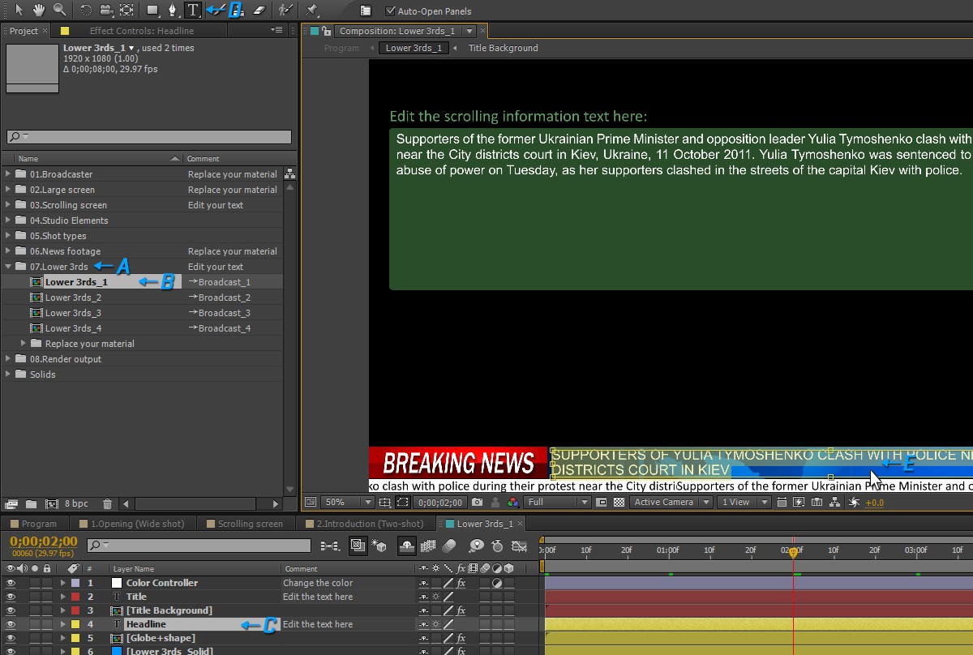Activate the Pen tool
The height and width of the screenshot is (655, 973).
pos(173,11)
